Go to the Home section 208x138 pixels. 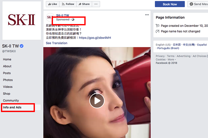[7, 59]
